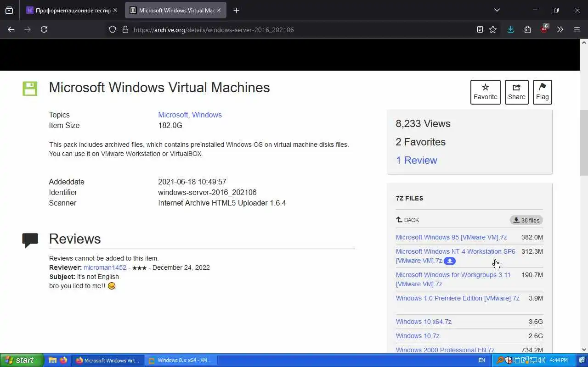
Task: Switch to Windows 8.x x64 VMware taskbar item
Action: coord(181,361)
